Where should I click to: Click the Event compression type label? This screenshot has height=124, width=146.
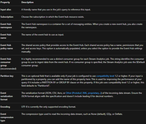7,117
